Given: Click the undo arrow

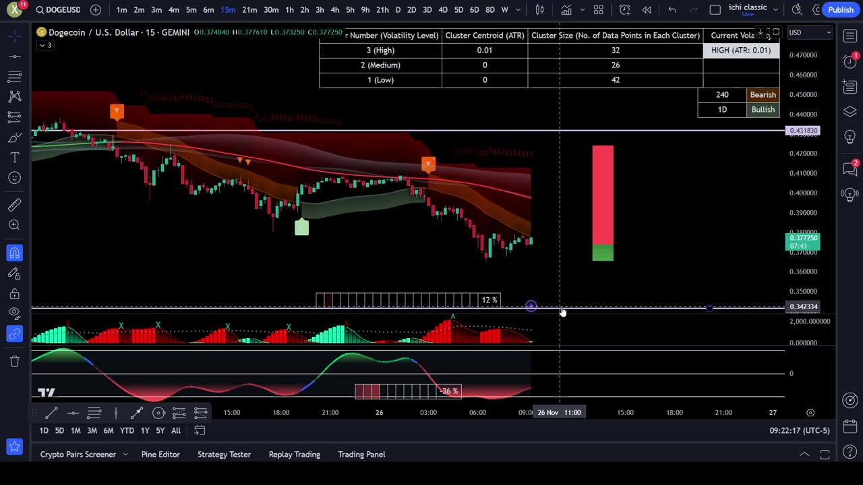Looking at the screenshot, I should pos(672,9).
